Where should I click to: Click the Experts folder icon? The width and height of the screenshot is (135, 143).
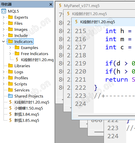tap(10, 17)
